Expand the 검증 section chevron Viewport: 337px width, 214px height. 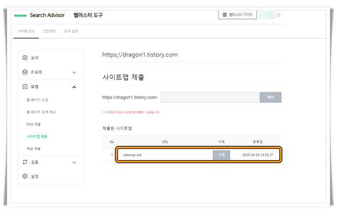74,163
